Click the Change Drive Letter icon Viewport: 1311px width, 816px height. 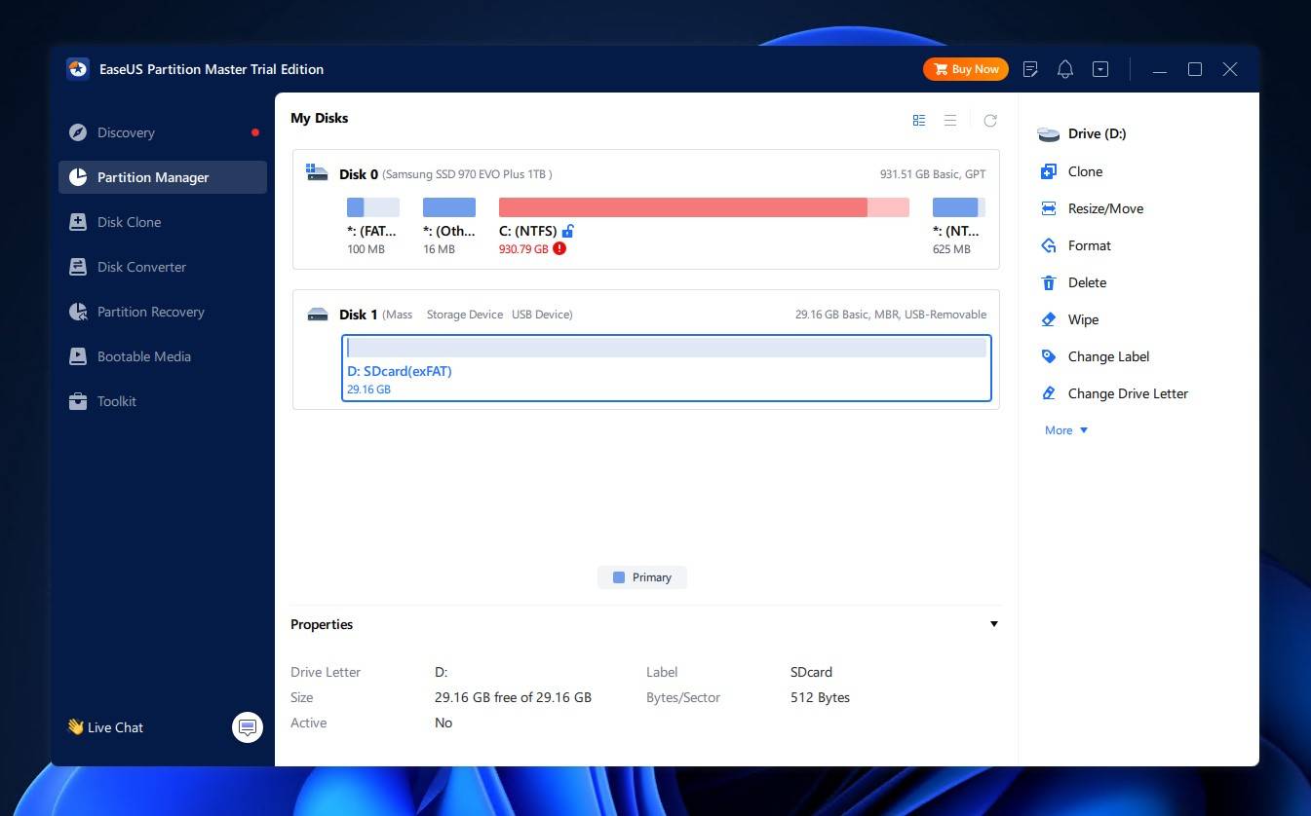1049,393
